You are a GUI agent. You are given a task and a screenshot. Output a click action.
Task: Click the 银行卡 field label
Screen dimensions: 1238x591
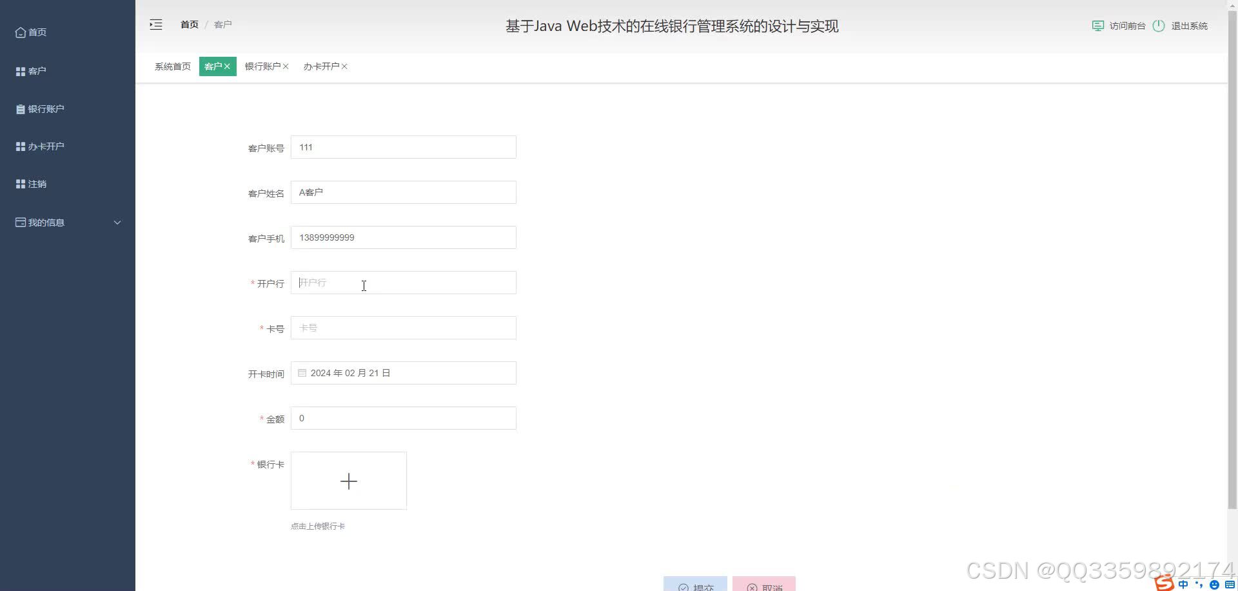click(271, 465)
